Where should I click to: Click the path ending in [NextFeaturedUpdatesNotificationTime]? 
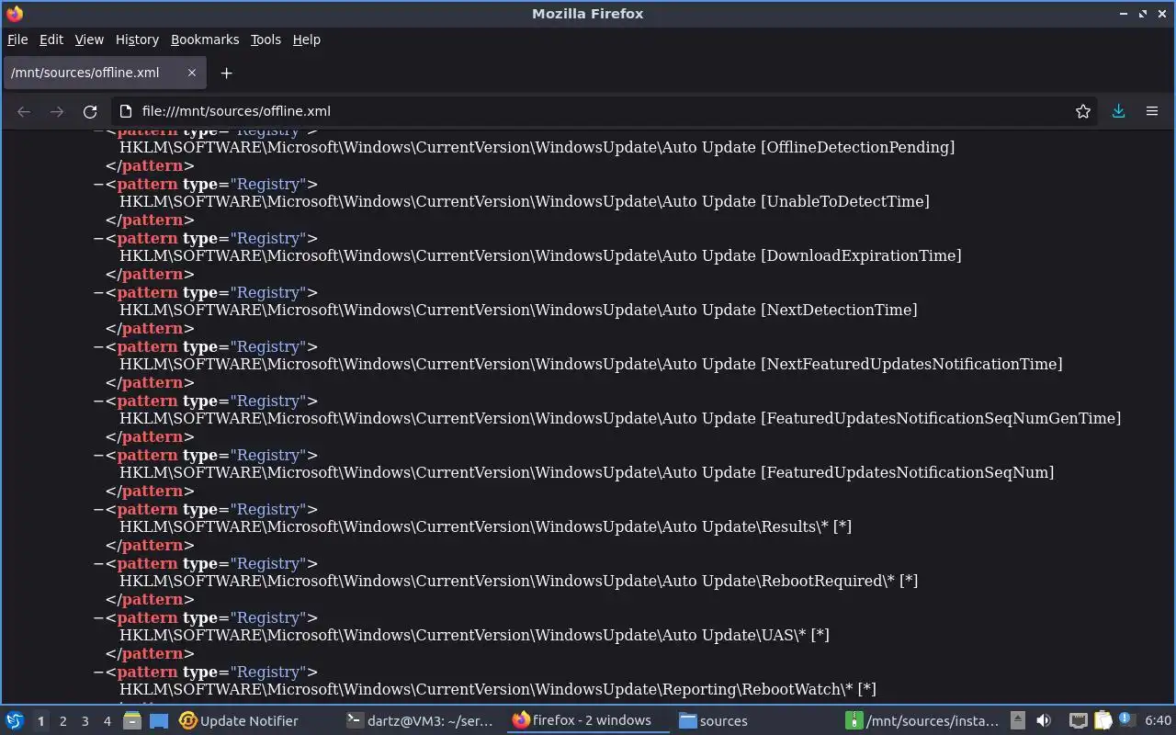pos(591,364)
